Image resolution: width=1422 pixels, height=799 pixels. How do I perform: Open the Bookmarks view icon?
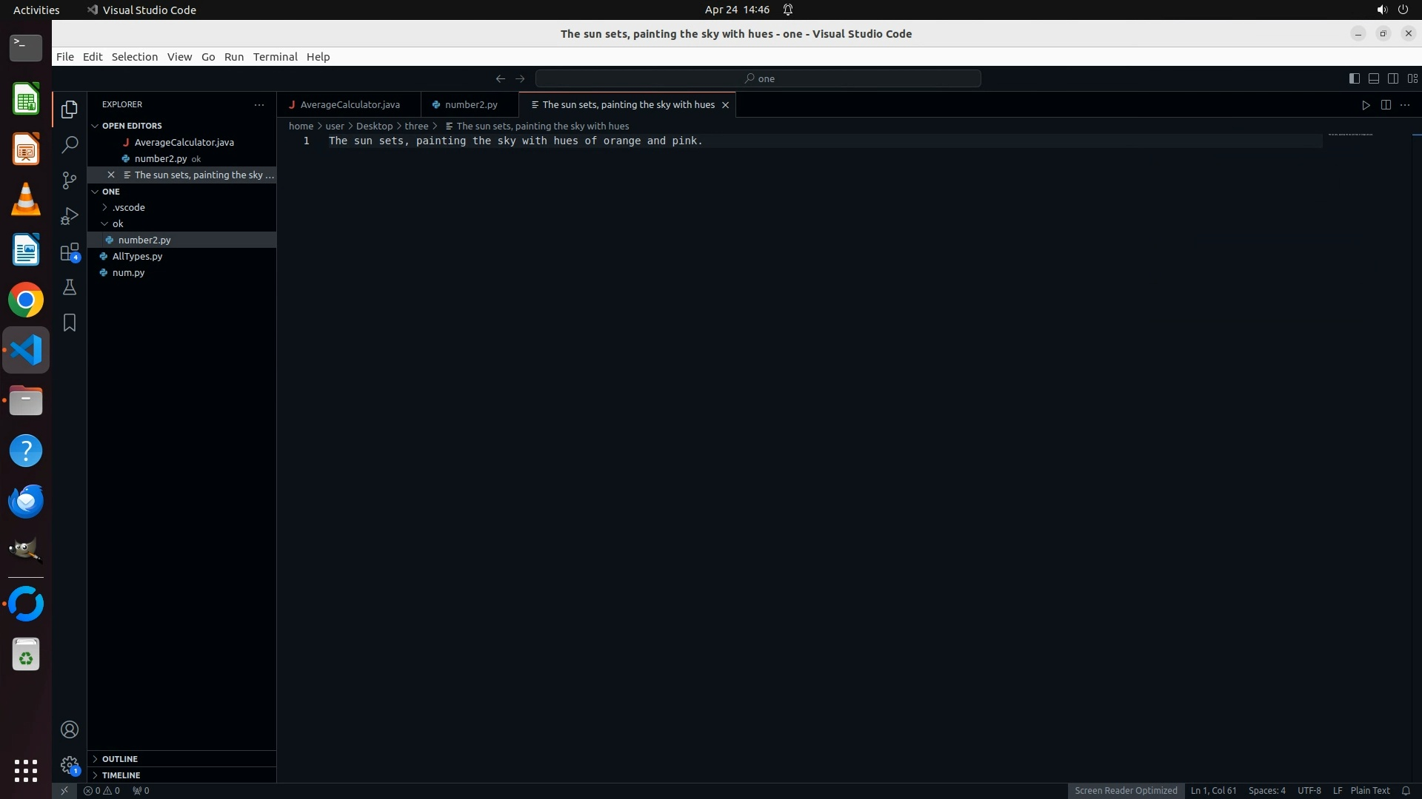[x=70, y=323]
